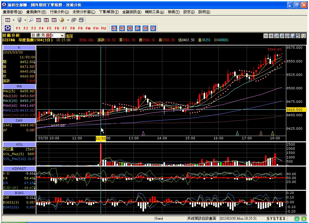
Task: Save the chart with the floppy disk icon
Action: [x=293, y=36]
